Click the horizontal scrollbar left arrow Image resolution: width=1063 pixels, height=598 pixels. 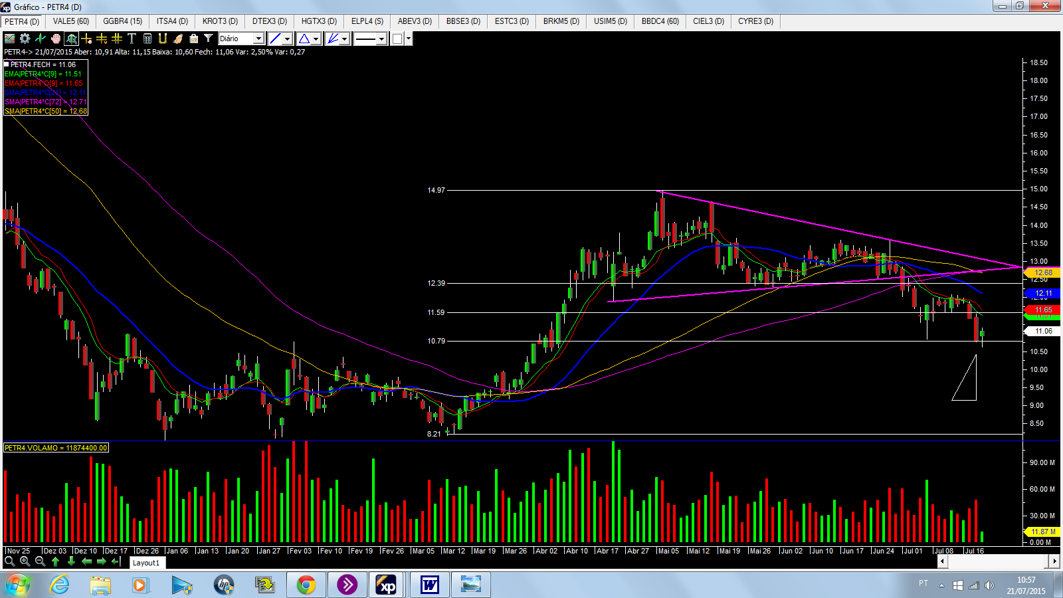pyautogui.click(x=942, y=561)
